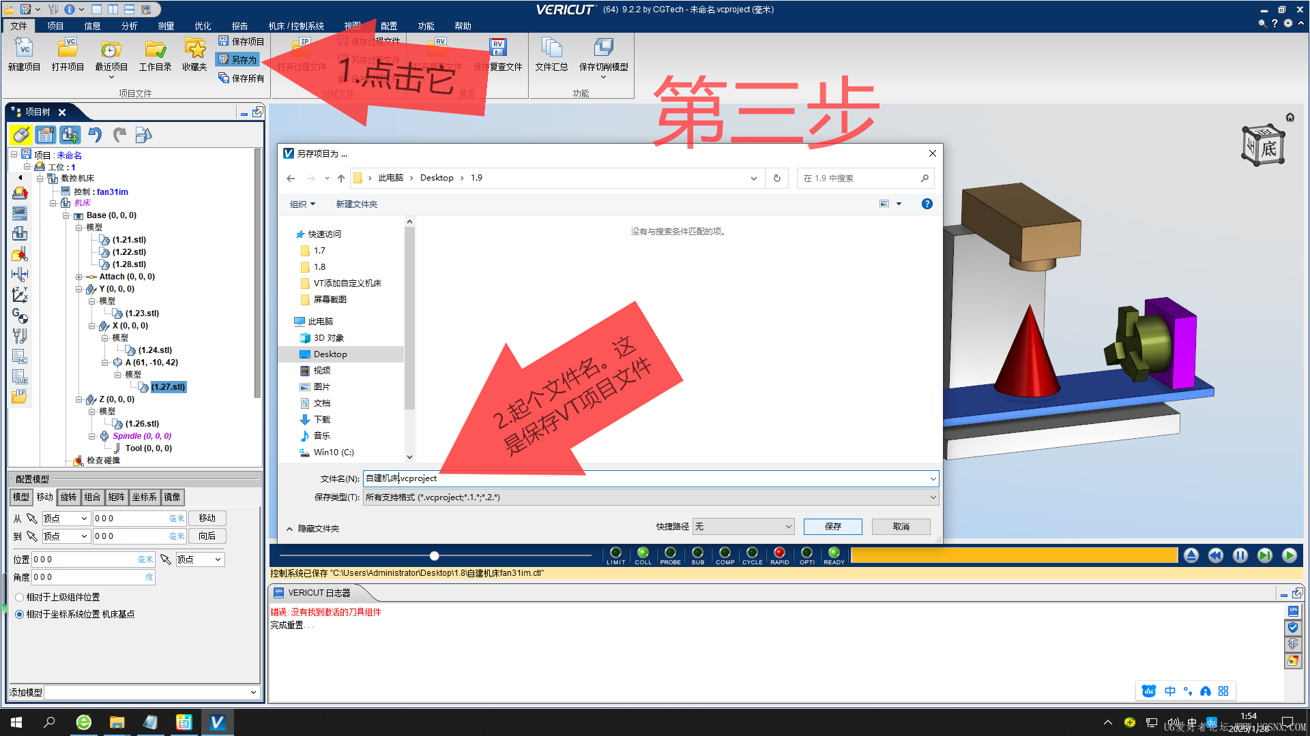Open the 优化 menu
This screenshot has height=736, width=1310.
click(203, 26)
